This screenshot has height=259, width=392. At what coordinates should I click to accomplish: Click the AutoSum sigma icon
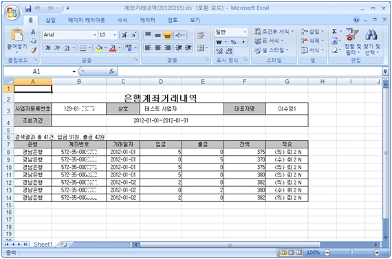334,32
